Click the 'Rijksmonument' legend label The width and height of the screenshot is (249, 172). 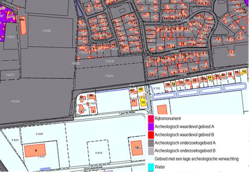168,118
